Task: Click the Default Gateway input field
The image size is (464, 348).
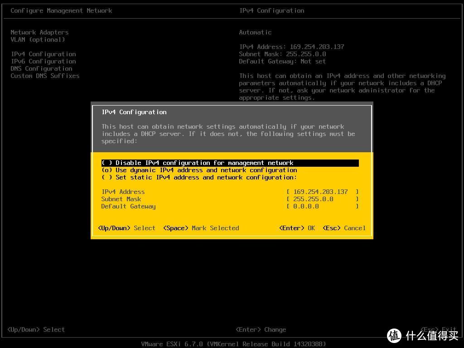Action: point(322,207)
